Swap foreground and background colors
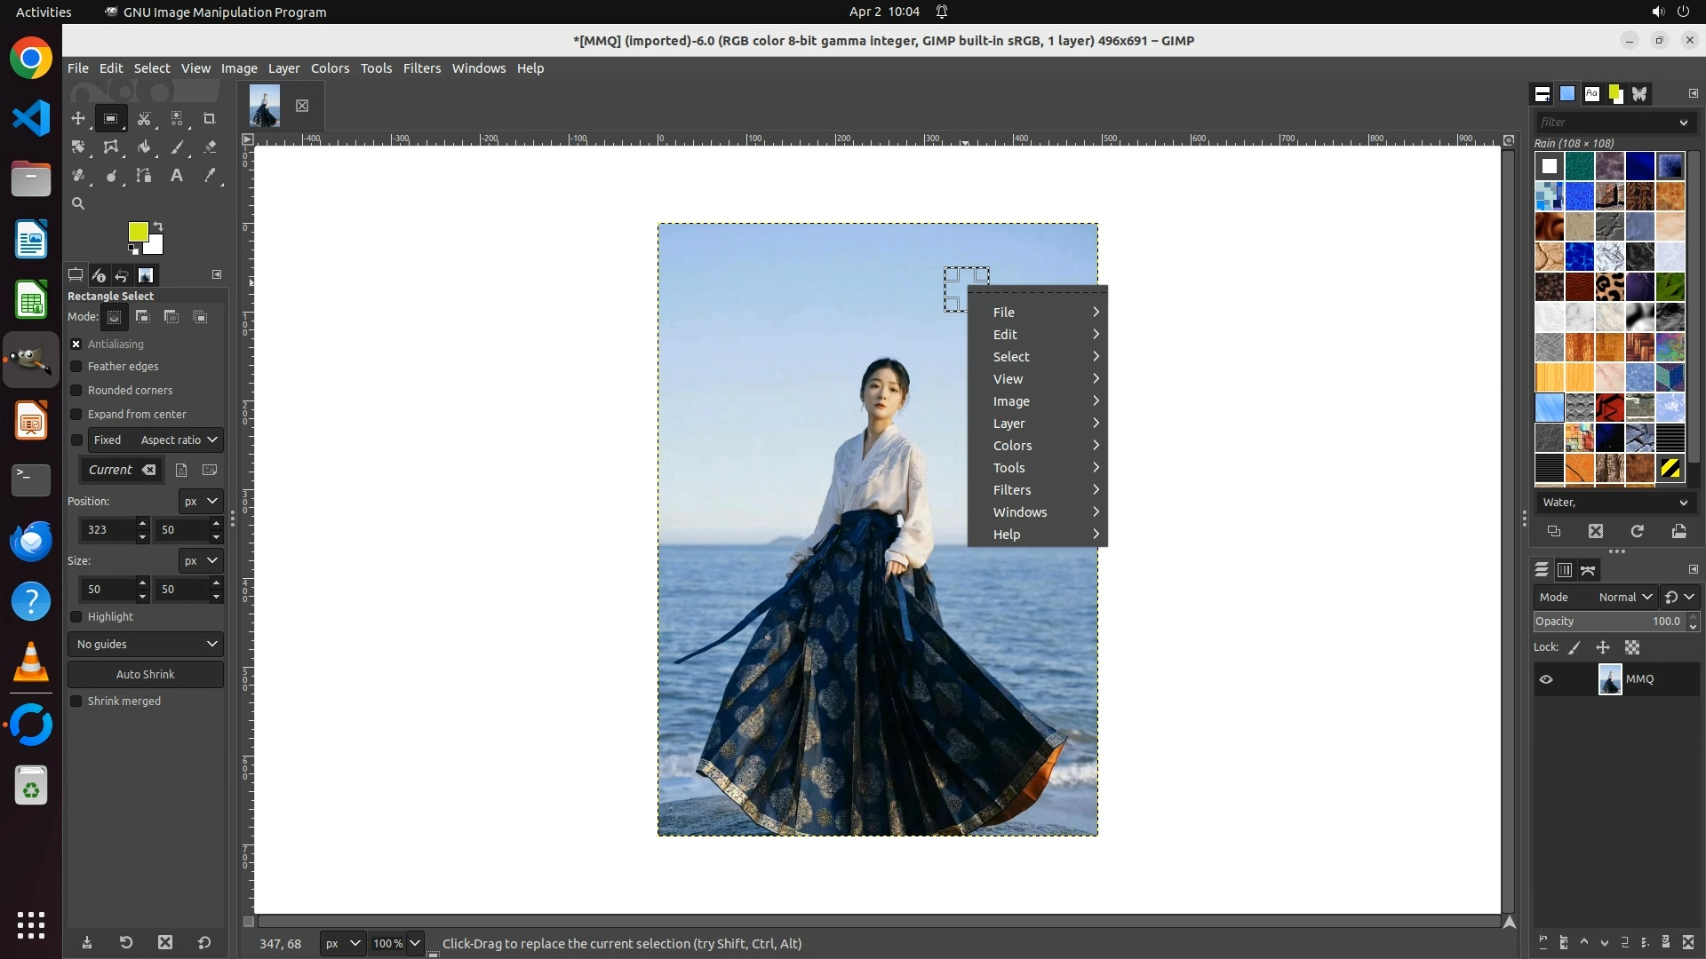Viewport: 1706px width, 959px height. pyautogui.click(x=158, y=226)
